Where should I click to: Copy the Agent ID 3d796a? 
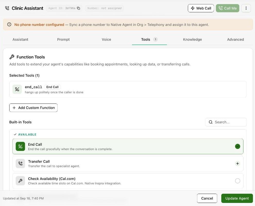pyautogui.click(x=78, y=8)
